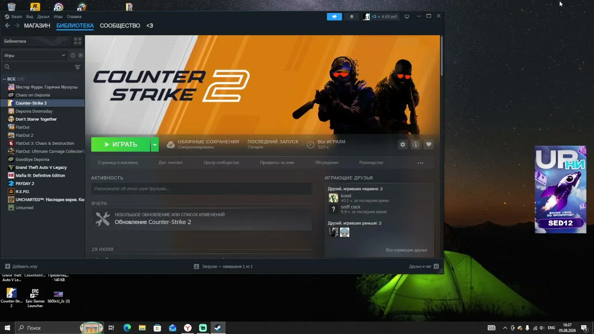This screenshot has width=594, height=334.
Task: Go forward with the Steam forward arrow
Action: [17, 26]
